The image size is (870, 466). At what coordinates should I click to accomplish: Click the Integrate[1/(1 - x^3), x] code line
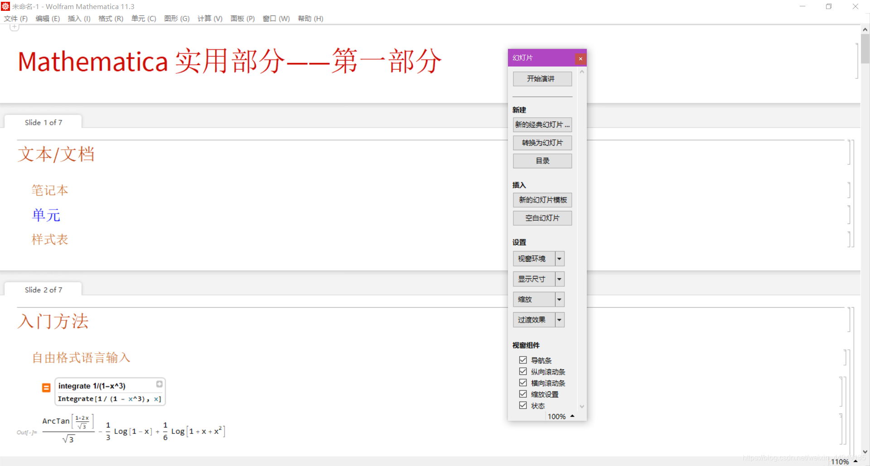point(110,399)
